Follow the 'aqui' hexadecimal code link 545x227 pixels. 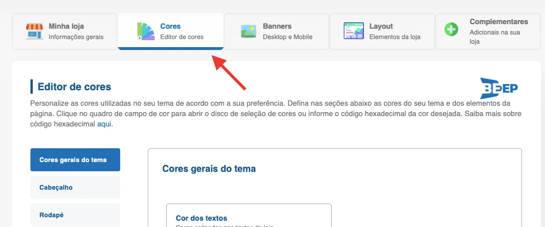pos(104,124)
